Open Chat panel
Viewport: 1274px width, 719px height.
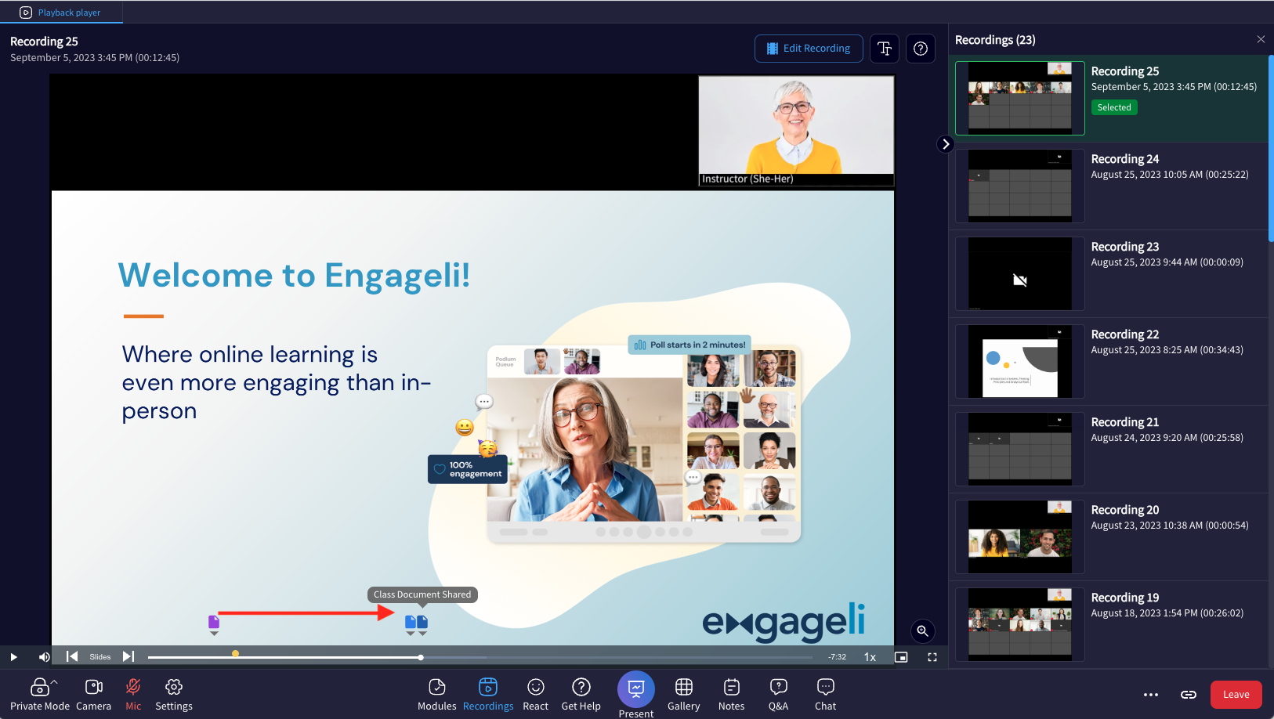coord(826,695)
